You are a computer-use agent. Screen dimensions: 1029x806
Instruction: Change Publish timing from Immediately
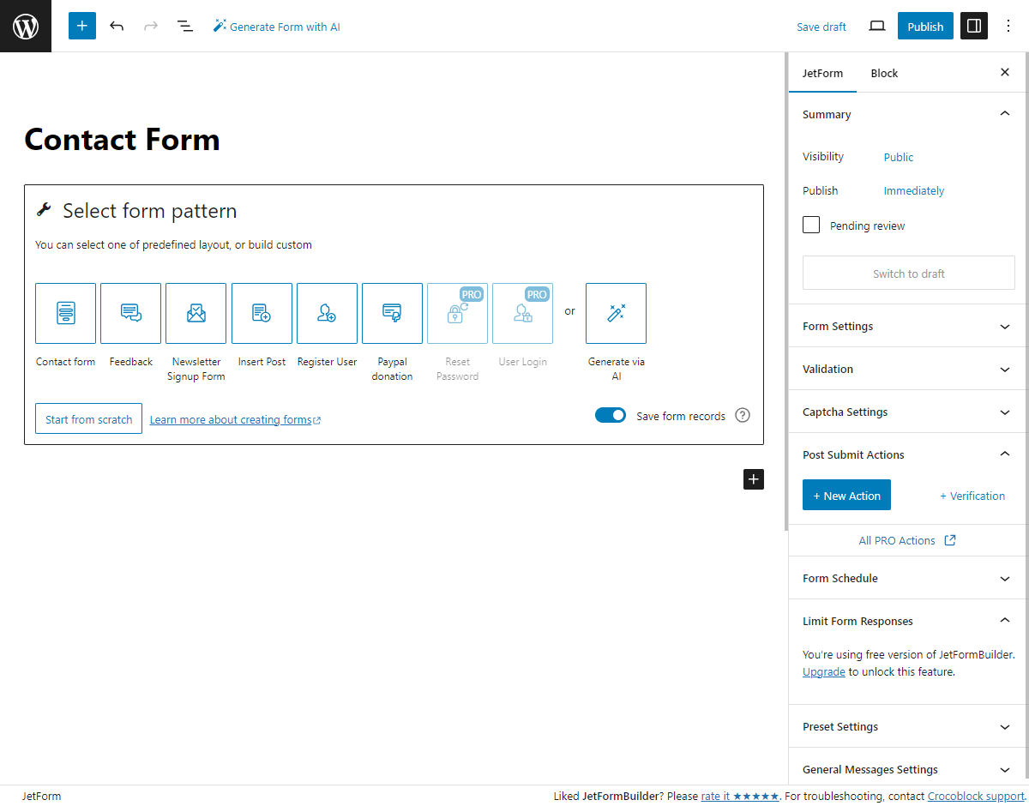pyautogui.click(x=913, y=190)
